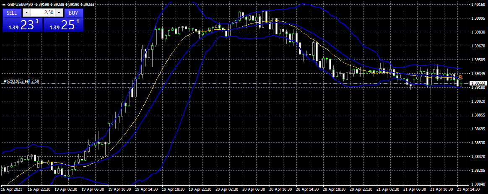Select the #62932852 sell 2.50 order label
The height and width of the screenshot is (194, 488).
click(x=21, y=81)
